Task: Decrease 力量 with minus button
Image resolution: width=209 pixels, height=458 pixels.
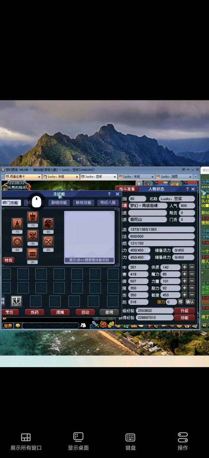Action: pos(192,281)
